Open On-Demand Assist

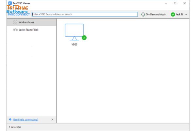click(x=154, y=14)
